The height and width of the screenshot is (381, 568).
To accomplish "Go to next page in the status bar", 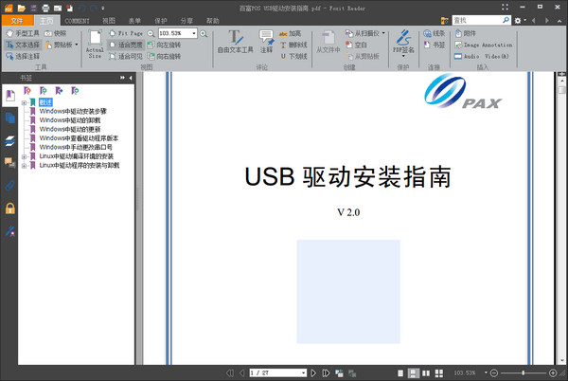I will click(x=313, y=372).
